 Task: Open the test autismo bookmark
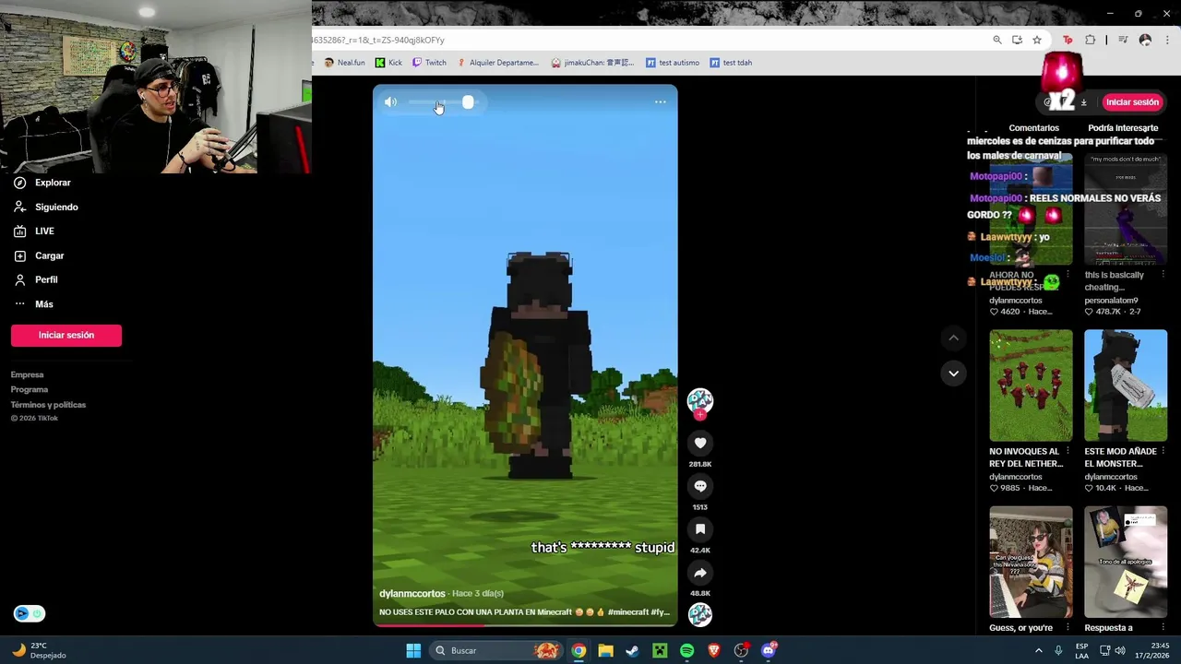click(x=673, y=63)
